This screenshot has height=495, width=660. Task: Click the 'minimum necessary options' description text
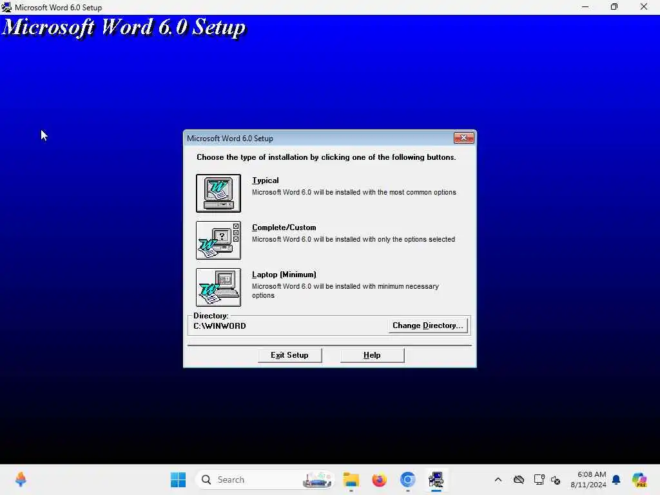tap(345, 291)
